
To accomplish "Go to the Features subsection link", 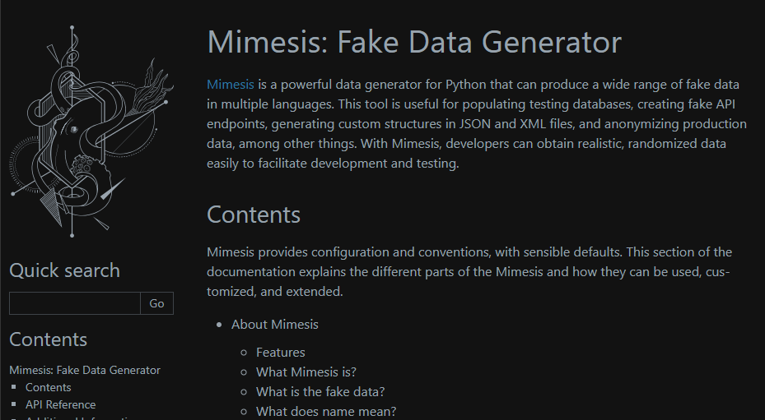I will 281,353.
